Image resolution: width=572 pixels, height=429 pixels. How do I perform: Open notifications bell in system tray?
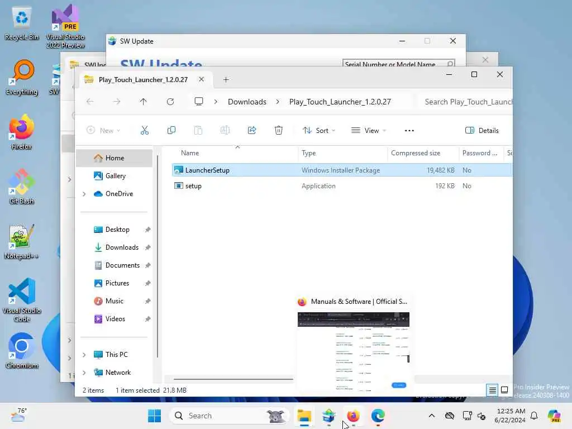click(x=534, y=416)
